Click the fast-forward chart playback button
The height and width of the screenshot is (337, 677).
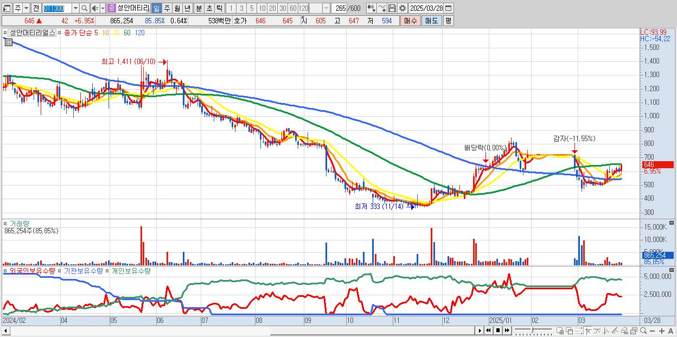coord(507,330)
